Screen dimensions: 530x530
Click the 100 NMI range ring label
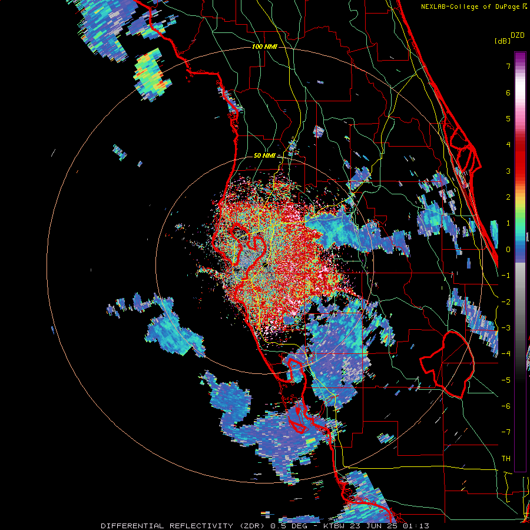[x=264, y=47]
